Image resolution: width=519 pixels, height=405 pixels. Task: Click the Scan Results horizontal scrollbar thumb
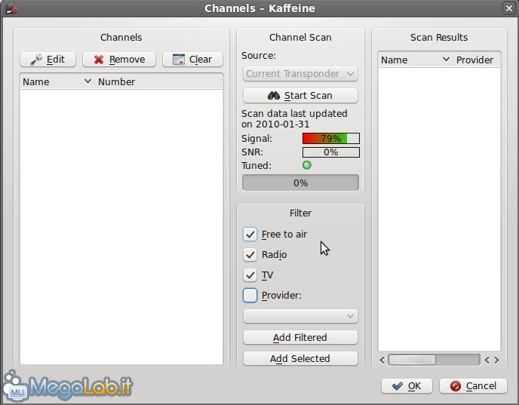(x=412, y=360)
